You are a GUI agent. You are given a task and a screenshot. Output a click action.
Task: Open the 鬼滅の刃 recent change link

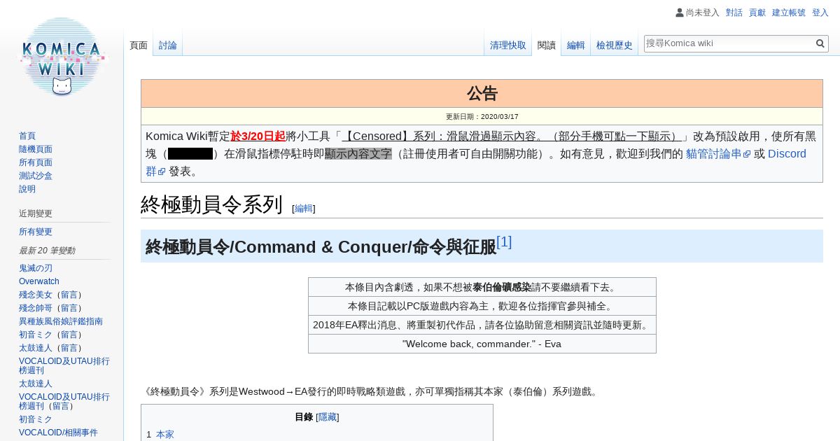(x=36, y=268)
